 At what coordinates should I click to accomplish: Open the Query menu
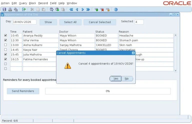point(23,3)
